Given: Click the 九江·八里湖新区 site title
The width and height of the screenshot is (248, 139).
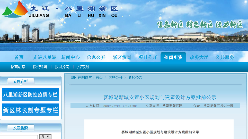Looking at the screenshot, I should pos(74,9).
